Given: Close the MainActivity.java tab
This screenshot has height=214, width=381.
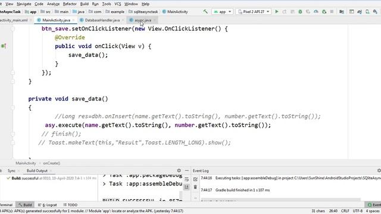Looking at the screenshot, I should [x=73, y=20].
